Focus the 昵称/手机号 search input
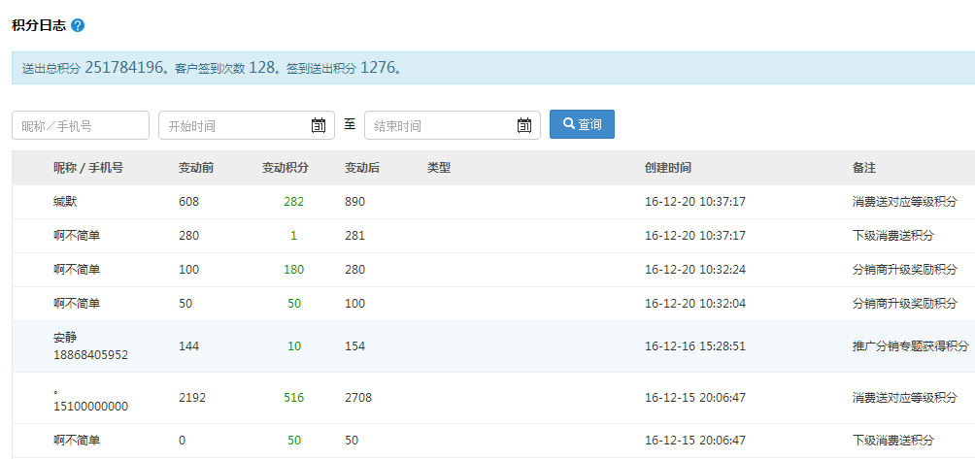 click(x=81, y=125)
